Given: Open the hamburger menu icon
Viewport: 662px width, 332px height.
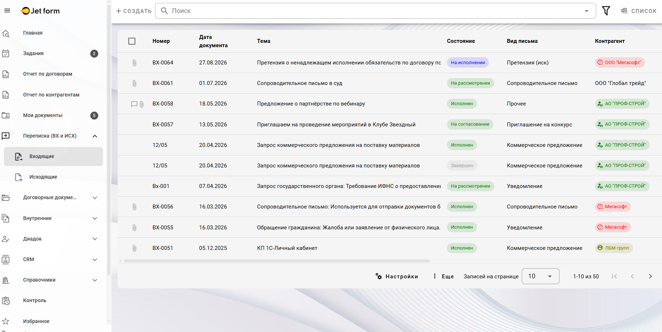Looking at the screenshot, I should (x=7, y=11).
